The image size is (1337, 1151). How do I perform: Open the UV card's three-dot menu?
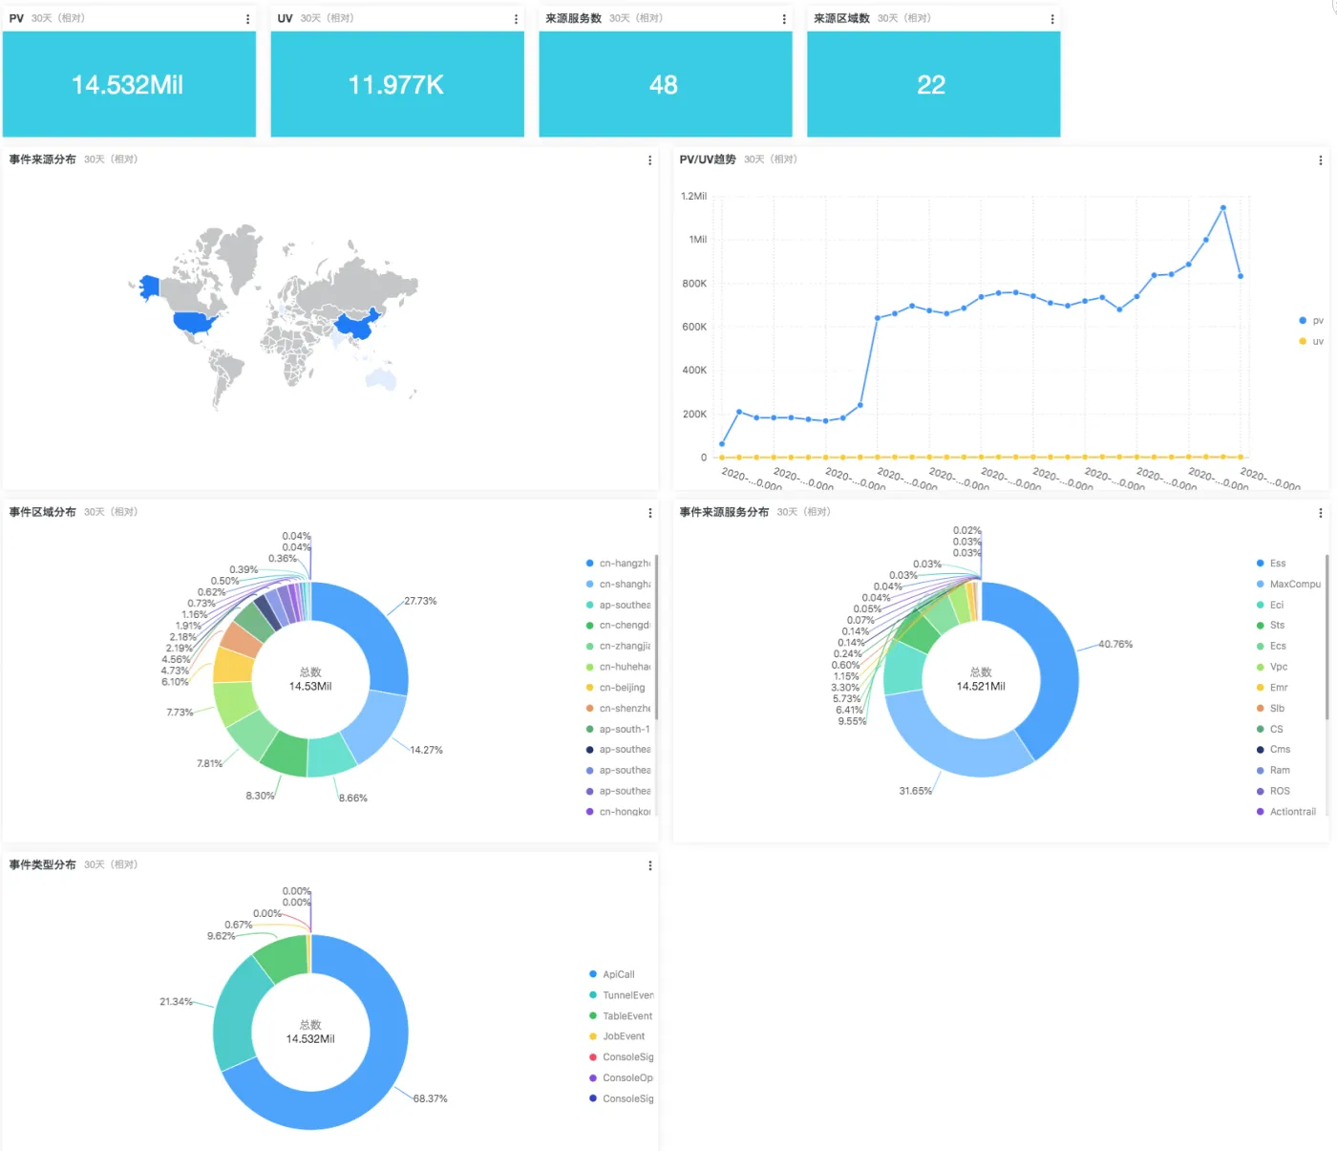[516, 19]
